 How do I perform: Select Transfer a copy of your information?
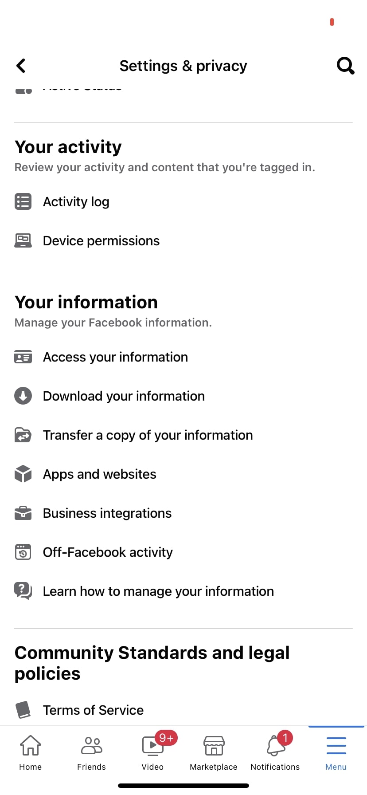pyautogui.click(x=147, y=435)
